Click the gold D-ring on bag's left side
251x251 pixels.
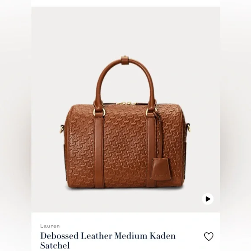click(x=61, y=129)
